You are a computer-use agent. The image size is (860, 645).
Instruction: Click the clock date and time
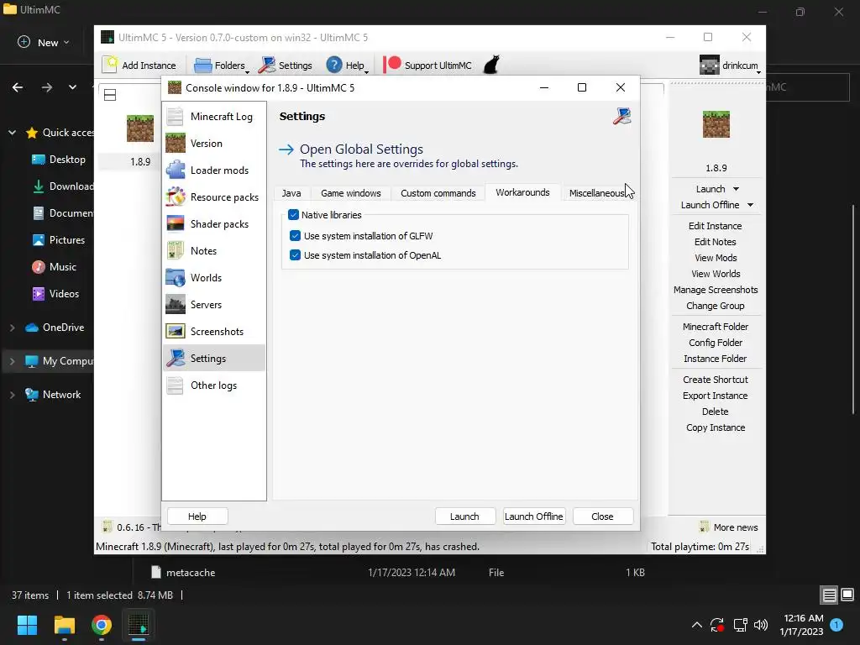(801, 625)
